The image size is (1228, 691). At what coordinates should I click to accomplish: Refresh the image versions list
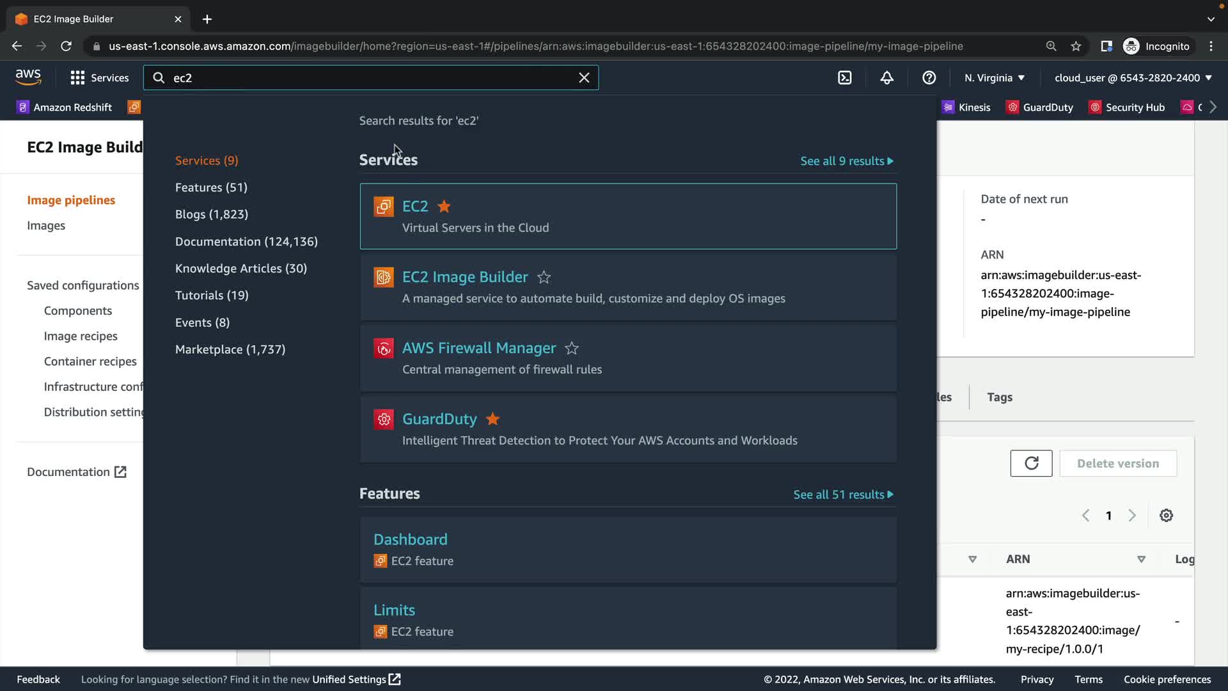click(1031, 463)
